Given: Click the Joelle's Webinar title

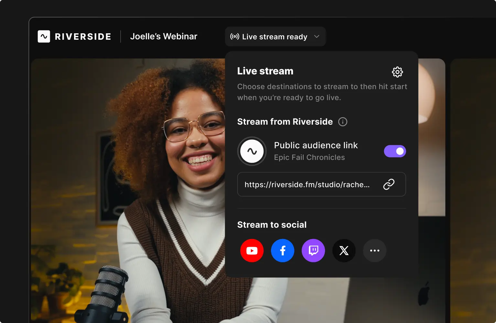Looking at the screenshot, I should click(164, 36).
